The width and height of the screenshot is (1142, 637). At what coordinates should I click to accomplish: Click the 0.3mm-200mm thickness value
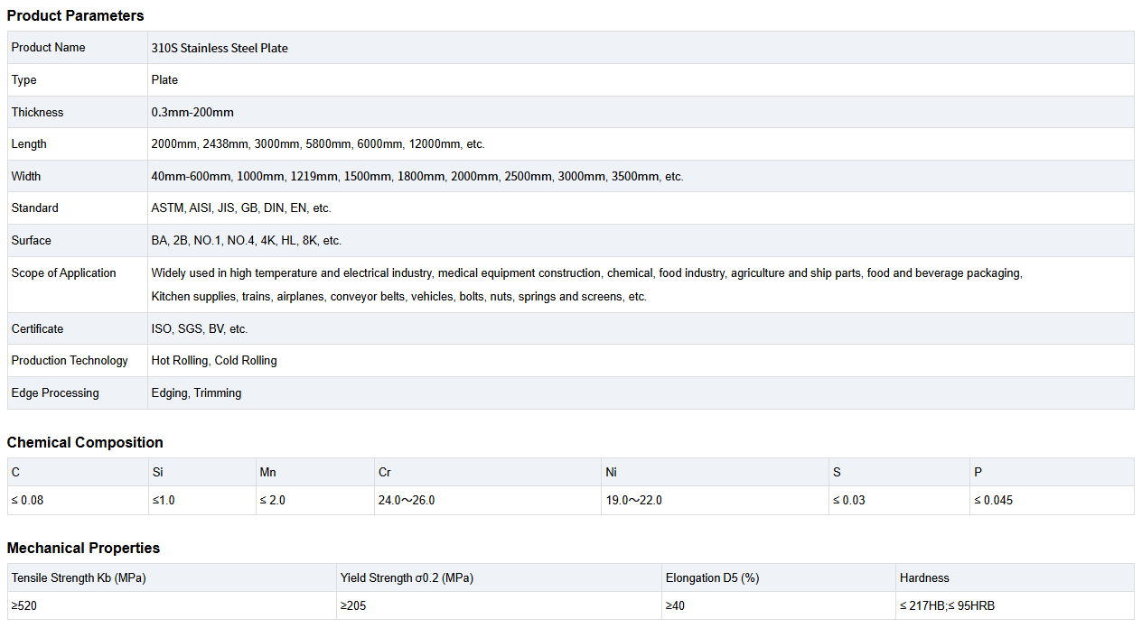(192, 113)
